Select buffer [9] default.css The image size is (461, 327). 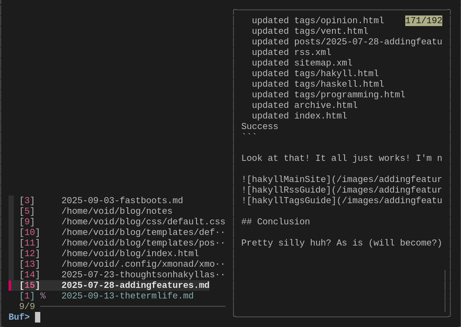(x=143, y=222)
